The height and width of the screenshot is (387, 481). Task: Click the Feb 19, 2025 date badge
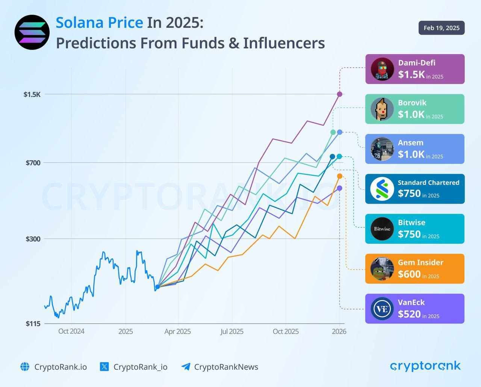pyautogui.click(x=442, y=28)
